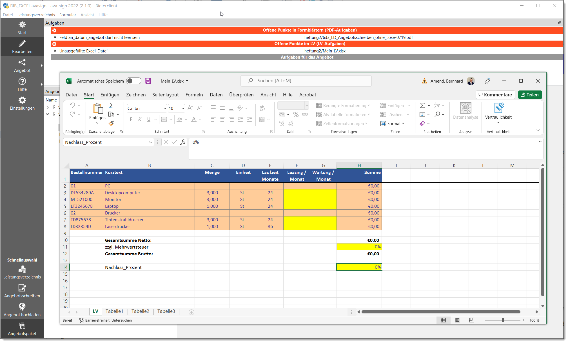Expand the formula bar chevron
Screen dimensions: 568x343
coord(540,142)
